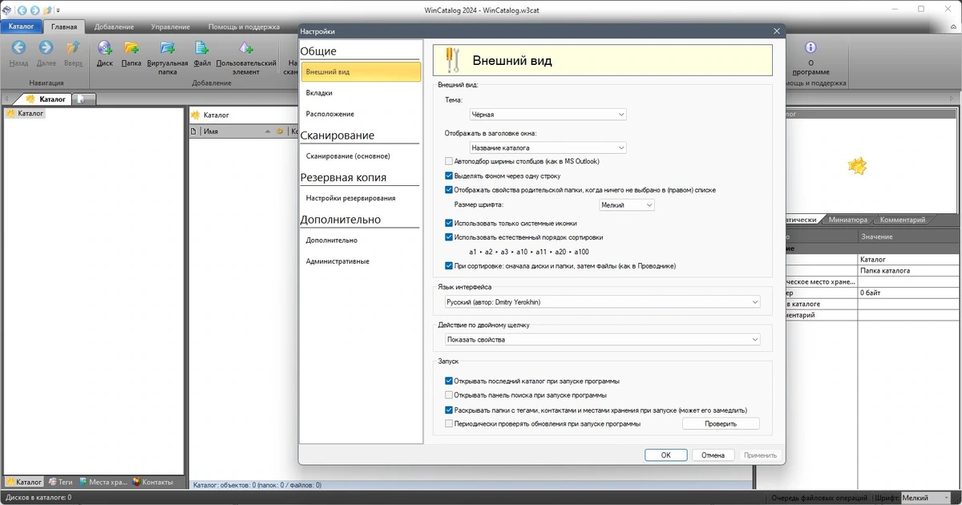Screen dimensions: 962x505
Task: Toggle Выделять фоном через одну строку checkbox
Action: (x=449, y=176)
